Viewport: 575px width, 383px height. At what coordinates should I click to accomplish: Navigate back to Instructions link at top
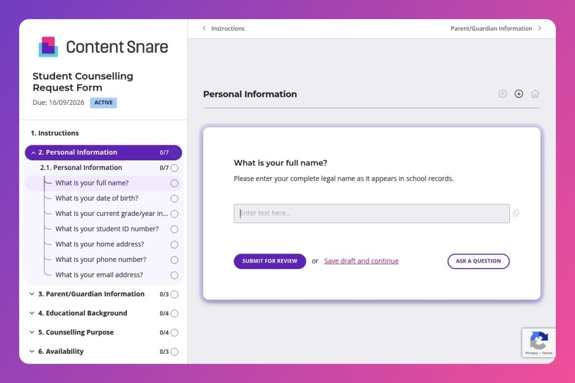(228, 29)
